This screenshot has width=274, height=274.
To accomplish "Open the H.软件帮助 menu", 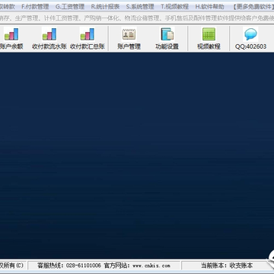I will [x=209, y=7].
